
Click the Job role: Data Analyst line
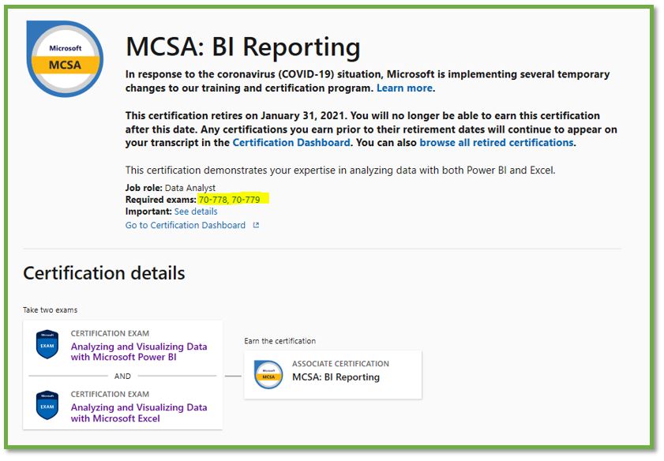tap(171, 188)
